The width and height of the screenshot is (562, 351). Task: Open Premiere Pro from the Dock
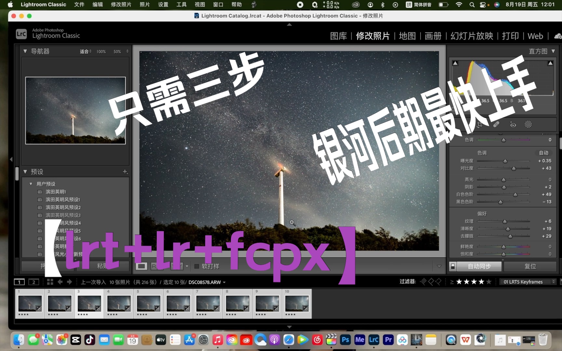388,340
